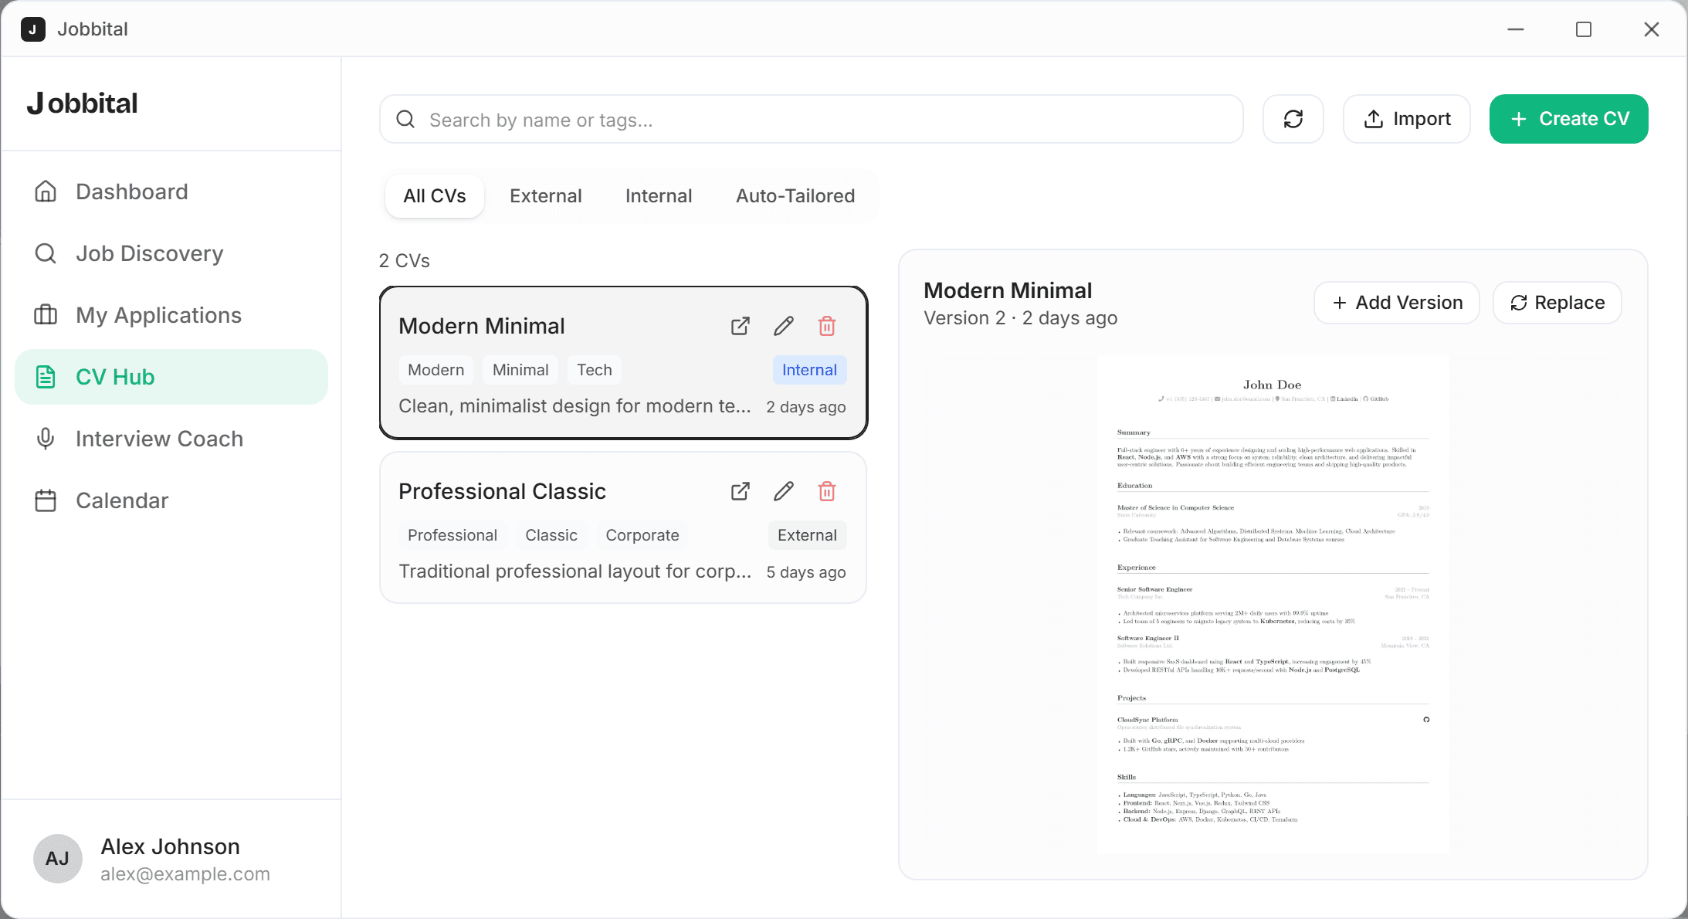The width and height of the screenshot is (1688, 919).
Task: Edit the Modern Minimal CV
Action: pyautogui.click(x=783, y=326)
